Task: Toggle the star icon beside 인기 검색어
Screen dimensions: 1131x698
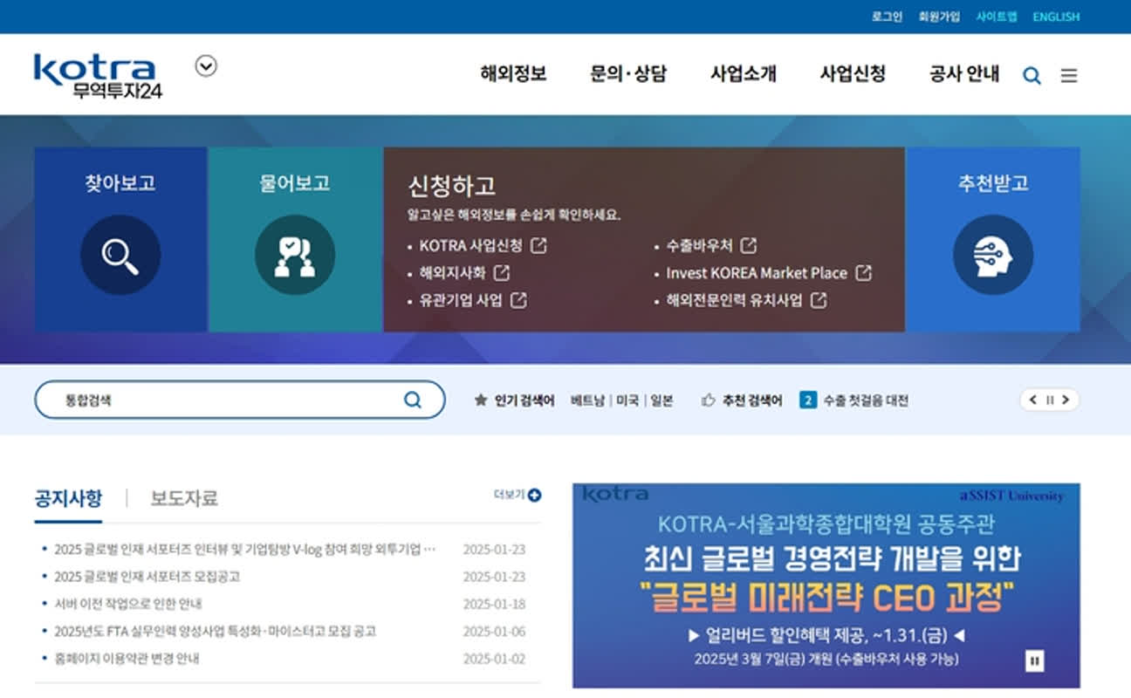Action: pos(479,400)
